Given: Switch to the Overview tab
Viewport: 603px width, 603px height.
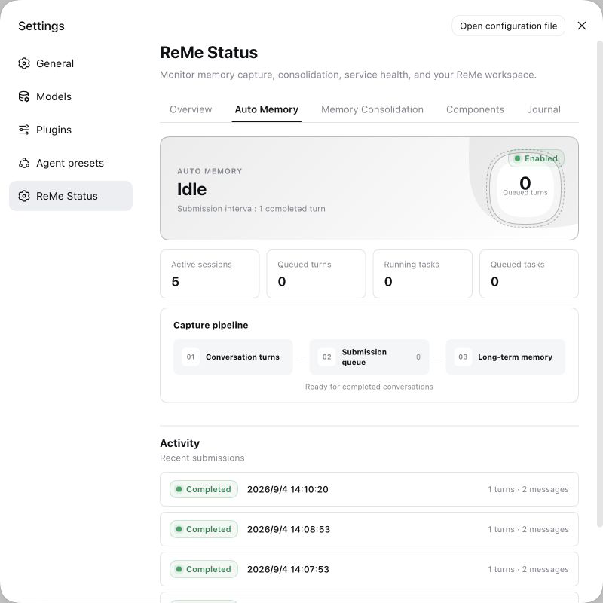Looking at the screenshot, I should [x=191, y=109].
